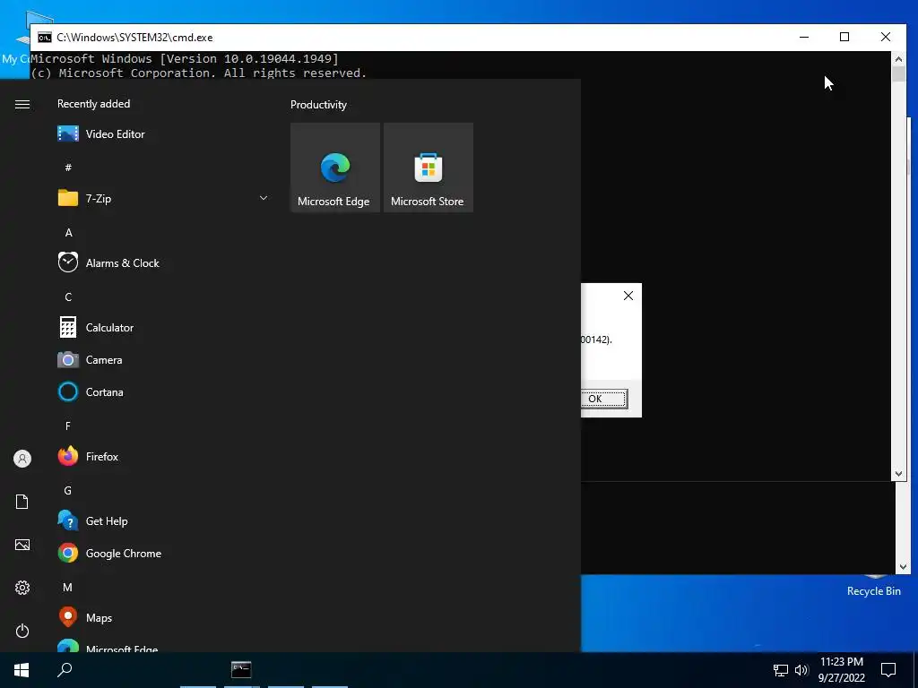Click the 'A' letter header
This screenshot has width=918, height=688.
click(68, 233)
